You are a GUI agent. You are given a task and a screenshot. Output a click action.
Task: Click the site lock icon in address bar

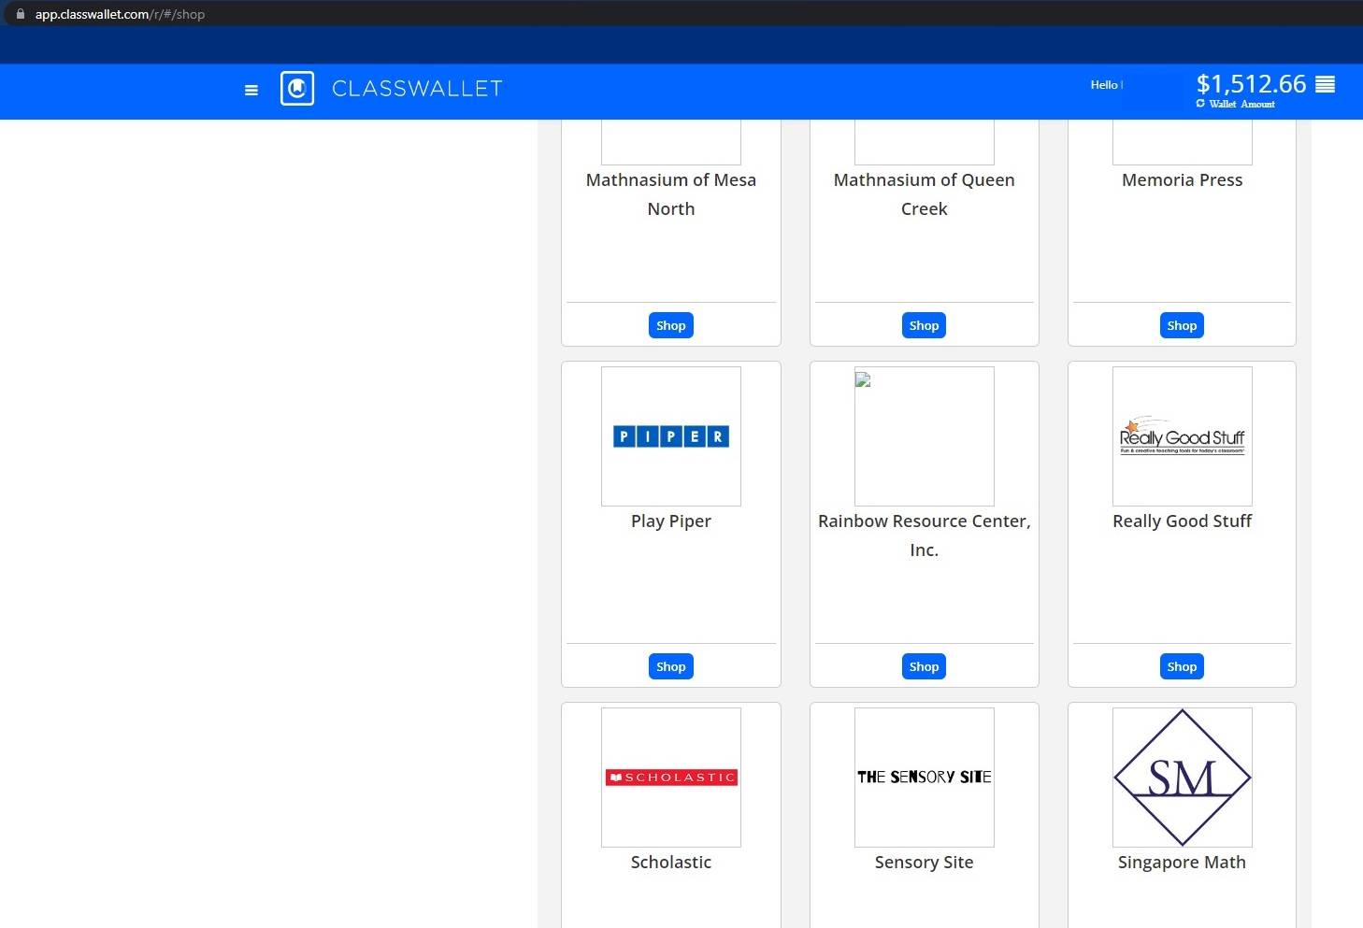pyautogui.click(x=21, y=14)
